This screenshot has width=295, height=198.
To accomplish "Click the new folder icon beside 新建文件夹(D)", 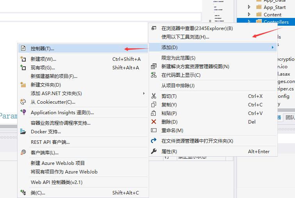I will [x=23, y=85].
